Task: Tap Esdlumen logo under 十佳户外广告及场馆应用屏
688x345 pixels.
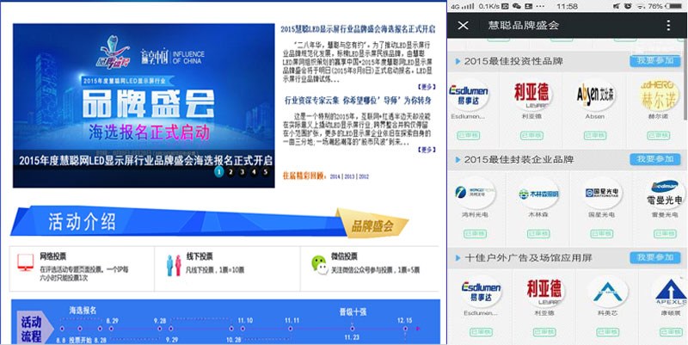Action: click(482, 292)
